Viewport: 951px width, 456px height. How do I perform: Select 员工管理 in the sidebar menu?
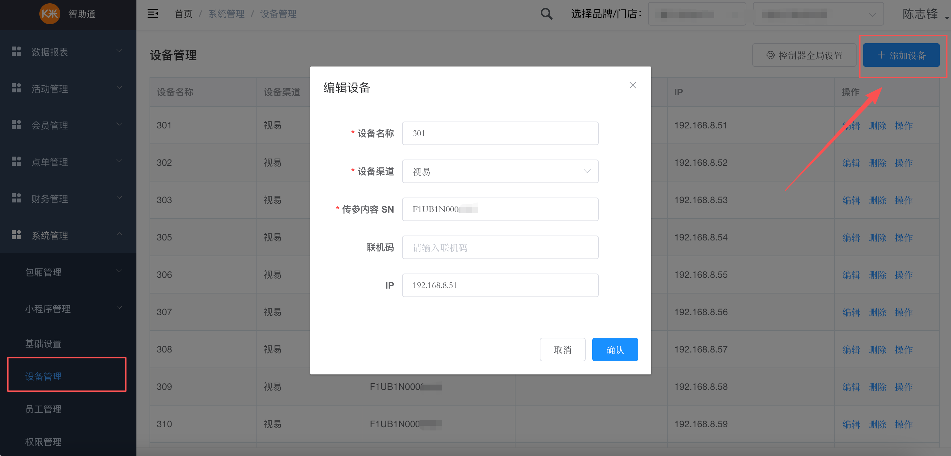pyautogui.click(x=43, y=409)
